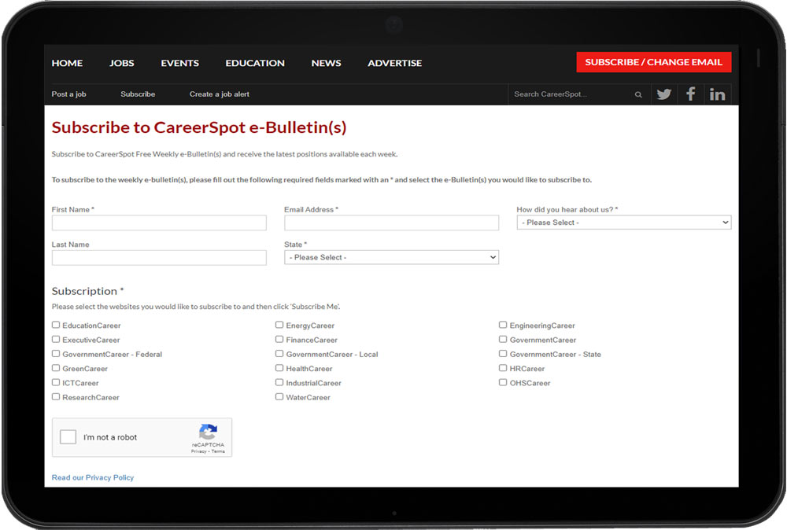Viewport: 787px width, 530px height.
Task: Open the ADVERTISE menu item
Action: tap(394, 63)
